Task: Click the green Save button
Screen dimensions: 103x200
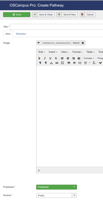Action: click(17, 14)
